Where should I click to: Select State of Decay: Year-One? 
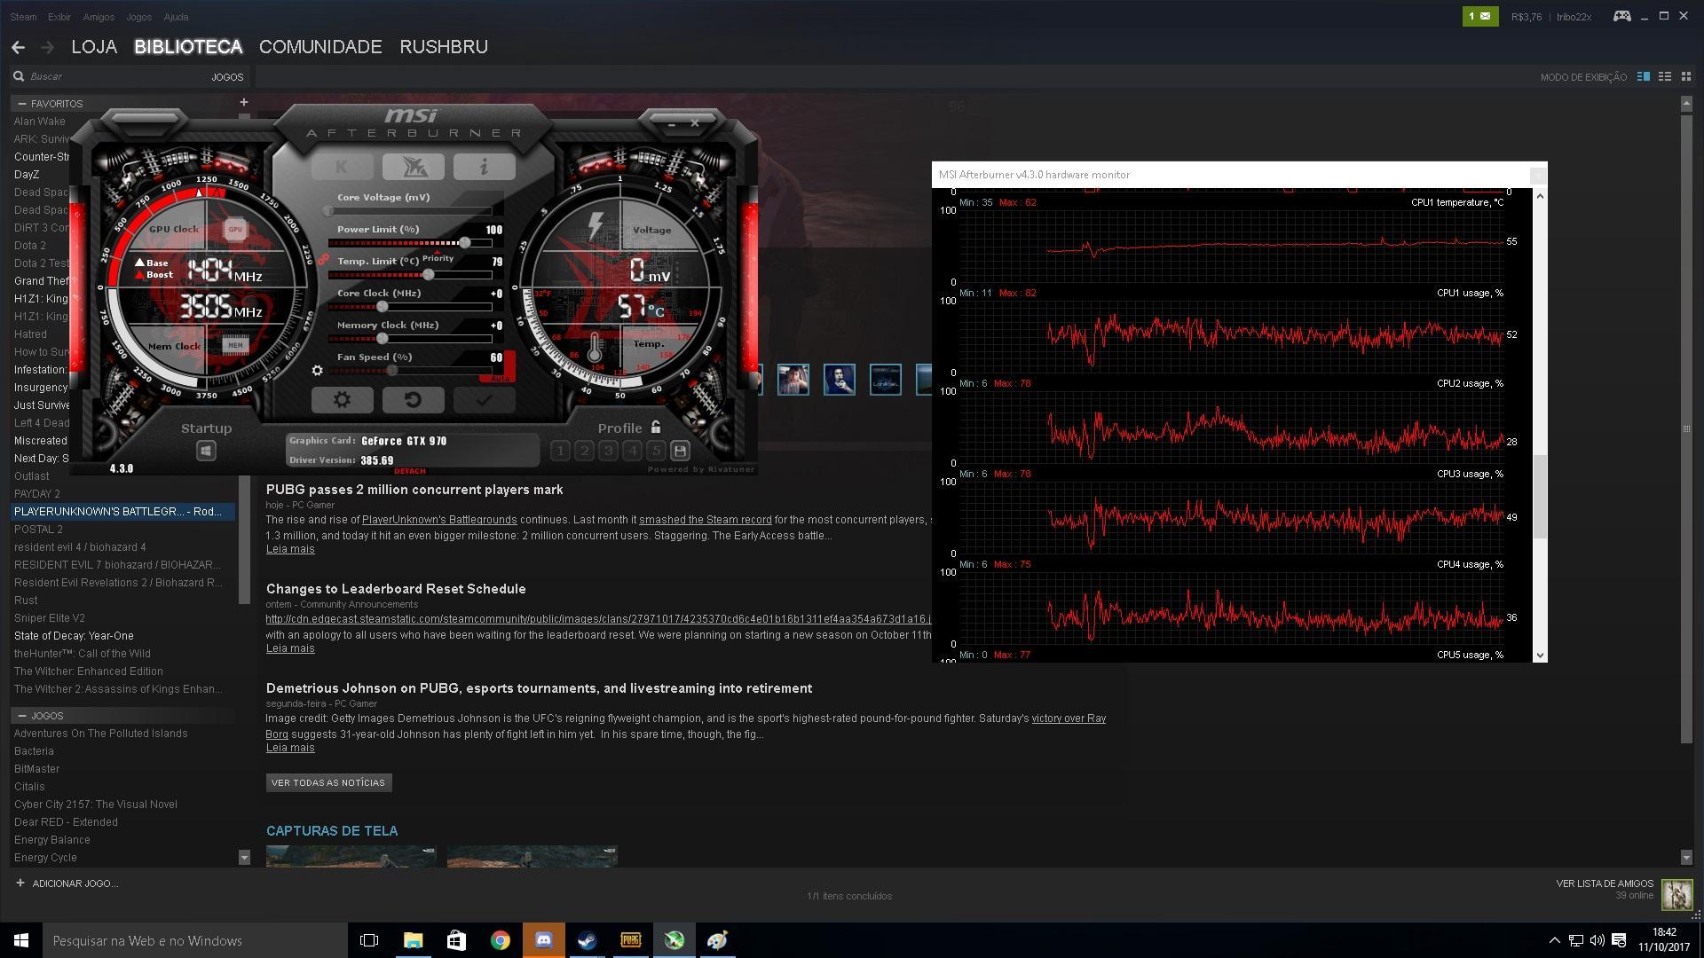click(x=74, y=636)
